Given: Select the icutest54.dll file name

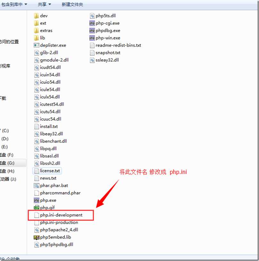Looking at the screenshot, I should (x=52, y=104).
